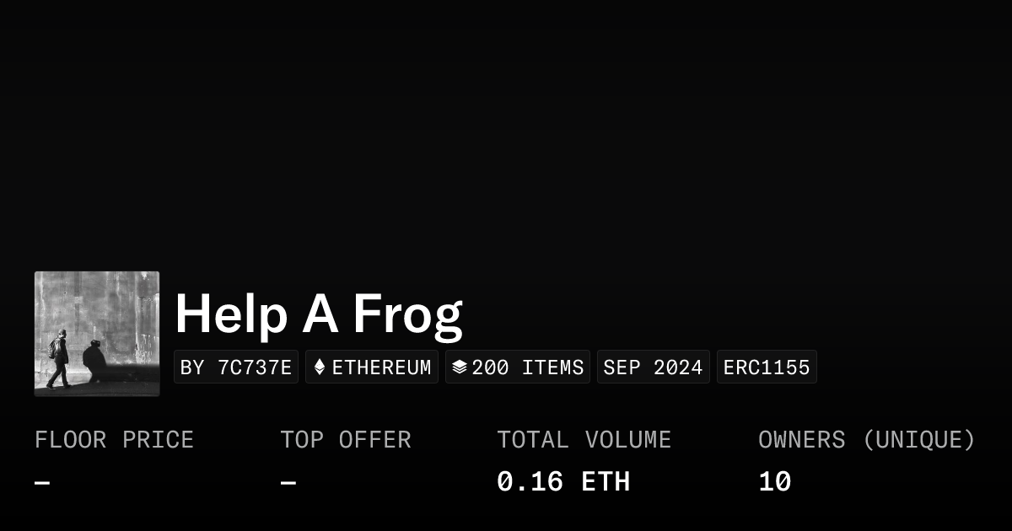This screenshot has width=1012, height=531.
Task: Click the TOTAL VOLUME label
Action: 584,440
